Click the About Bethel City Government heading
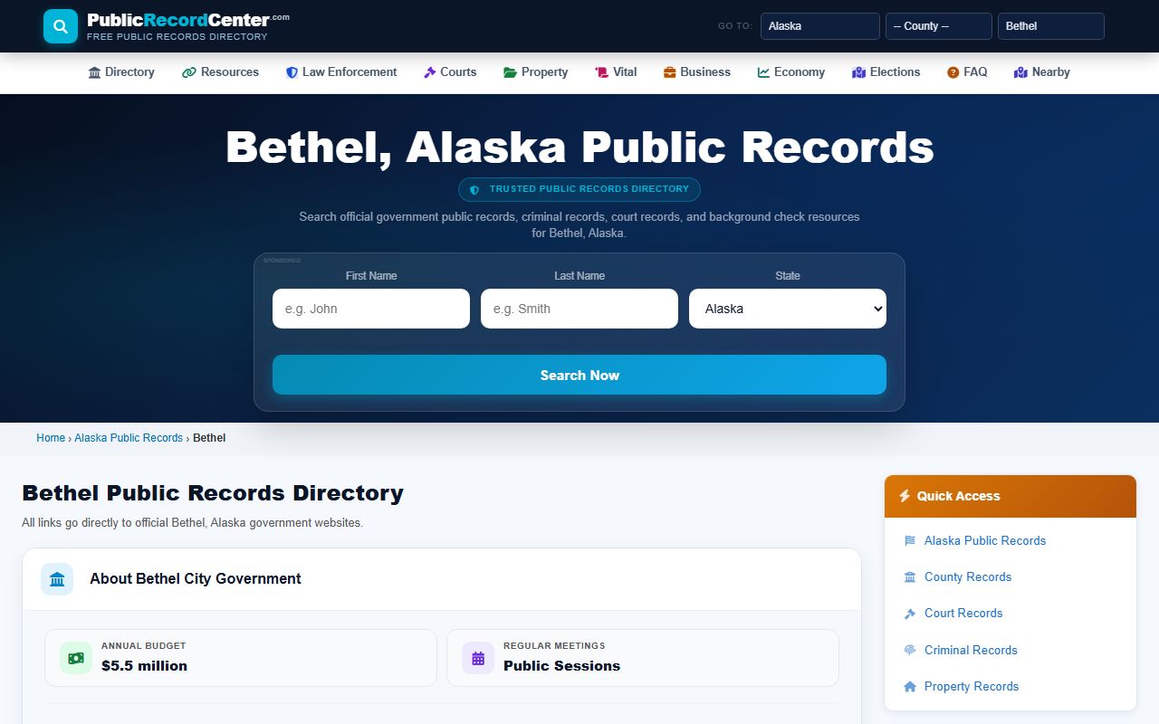 tap(196, 579)
